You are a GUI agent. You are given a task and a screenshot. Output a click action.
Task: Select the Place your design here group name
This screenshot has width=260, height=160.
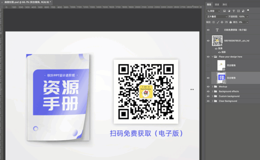(x=230, y=57)
